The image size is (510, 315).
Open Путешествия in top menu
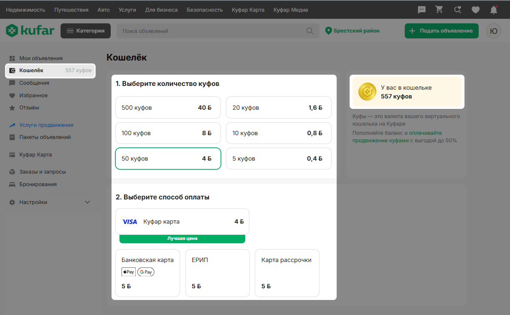coord(71,10)
